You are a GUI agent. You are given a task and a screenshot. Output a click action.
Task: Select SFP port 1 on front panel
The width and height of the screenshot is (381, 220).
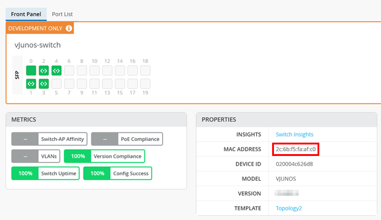[31, 84]
